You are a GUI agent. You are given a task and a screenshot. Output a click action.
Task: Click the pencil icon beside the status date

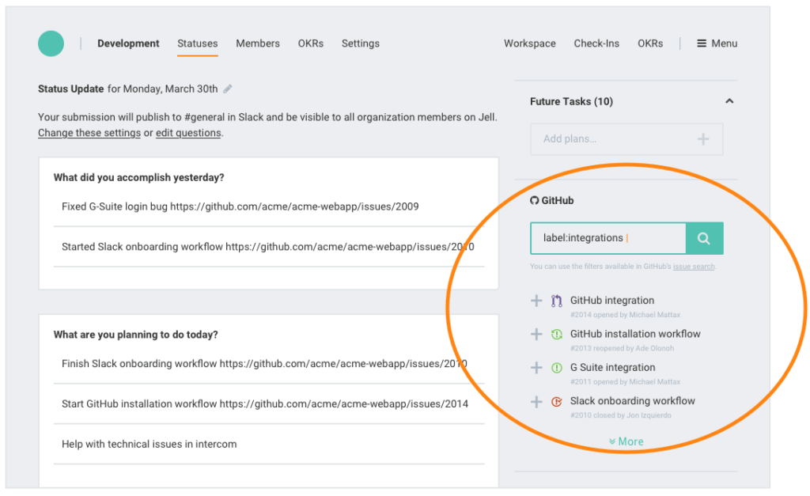point(227,89)
